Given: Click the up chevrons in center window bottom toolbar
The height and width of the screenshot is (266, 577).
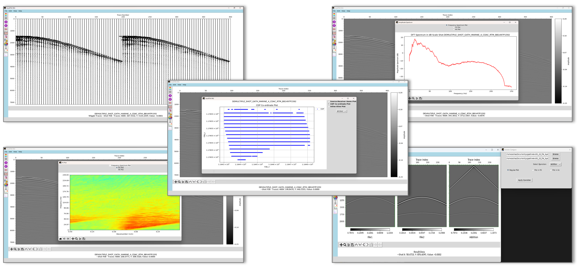Looking at the screenshot, I should (x=190, y=182).
